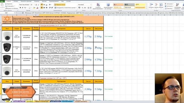Click the insert function fx icon
The height and width of the screenshot is (103, 184).
pos(23,13)
